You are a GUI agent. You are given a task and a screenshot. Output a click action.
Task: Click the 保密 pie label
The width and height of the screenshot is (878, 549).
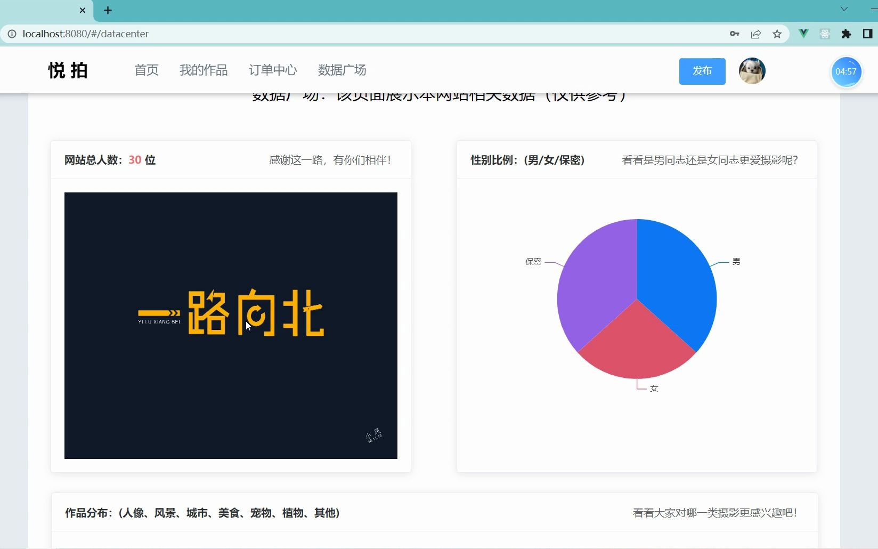pyautogui.click(x=533, y=261)
